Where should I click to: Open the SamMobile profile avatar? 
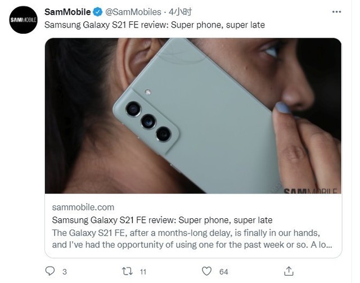coord(23,20)
